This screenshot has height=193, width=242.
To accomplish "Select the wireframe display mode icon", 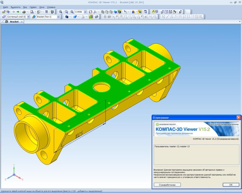I will [103, 12].
